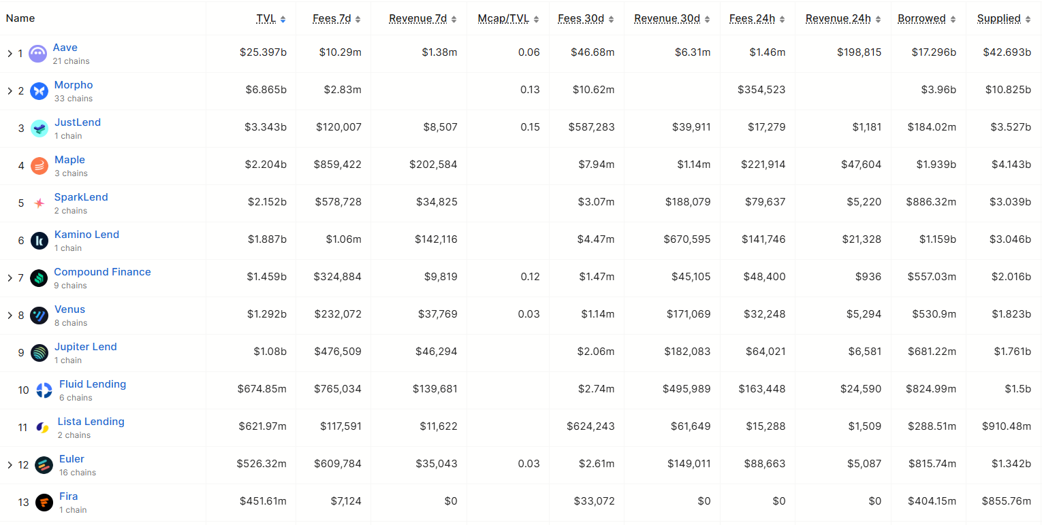Viewport: 1042px width, 525px height.
Task: Open the Jupiter Lend protocol link
Action: 85,346
